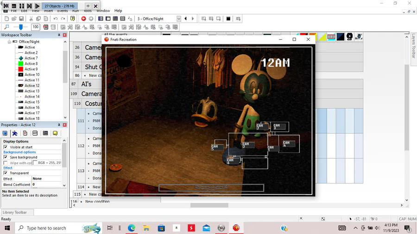This screenshot has width=417, height=234.
Task: Open the yellow Help contents icon
Action: [72, 18]
